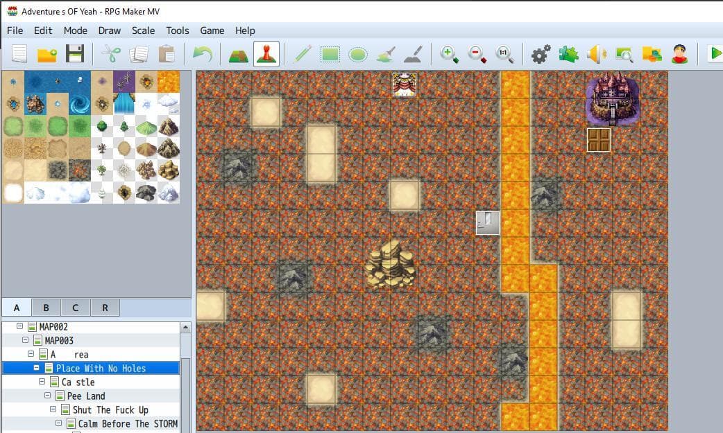
Task: Copy with the toolbar's pages icon
Action: coord(139,54)
